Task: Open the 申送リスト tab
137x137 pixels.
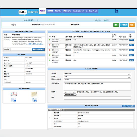Action: [58, 11]
